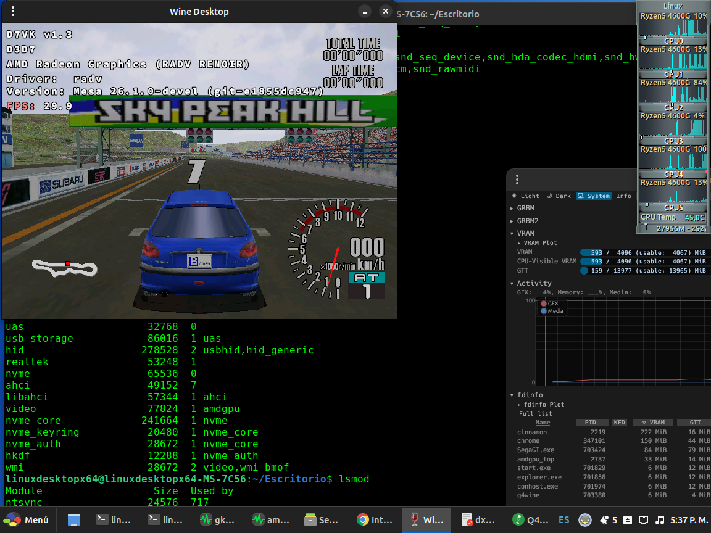Image resolution: width=711 pixels, height=533 pixels.
Task: Click the Wine Desktop title bar text
Action: pos(199,12)
